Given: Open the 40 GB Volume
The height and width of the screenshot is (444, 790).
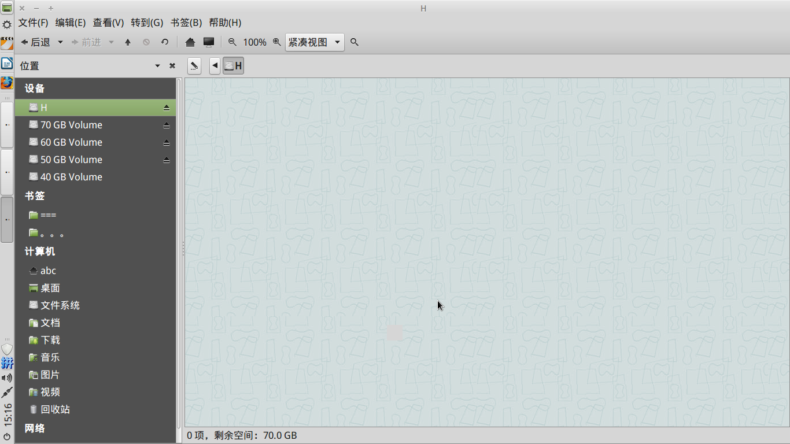Looking at the screenshot, I should (x=95, y=177).
